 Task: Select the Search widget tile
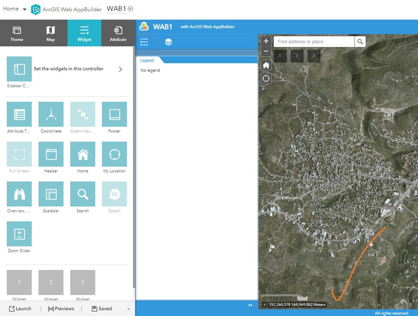pos(83,194)
